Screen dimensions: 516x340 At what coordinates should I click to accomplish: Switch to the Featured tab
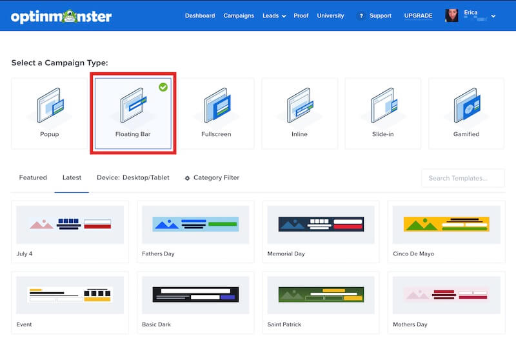[33, 177]
